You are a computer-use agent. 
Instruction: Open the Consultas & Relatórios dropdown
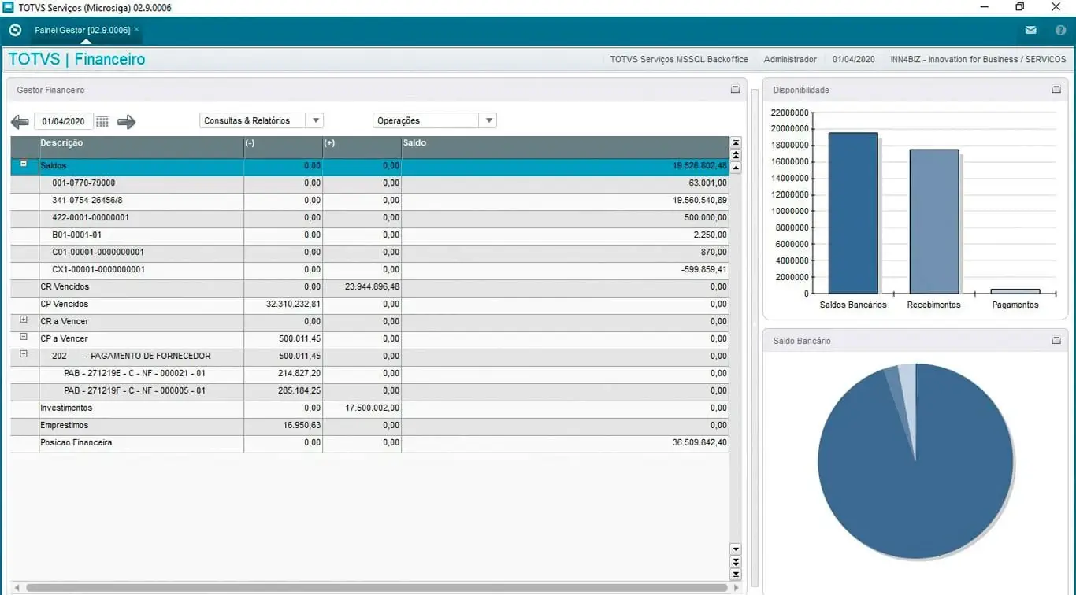pos(261,121)
